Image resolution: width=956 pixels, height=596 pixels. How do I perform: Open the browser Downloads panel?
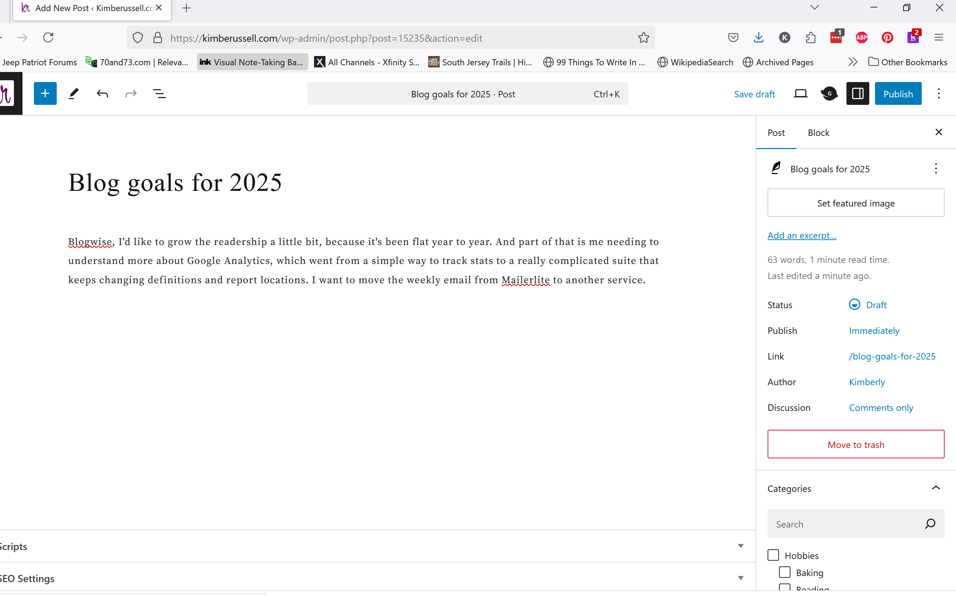coord(758,38)
